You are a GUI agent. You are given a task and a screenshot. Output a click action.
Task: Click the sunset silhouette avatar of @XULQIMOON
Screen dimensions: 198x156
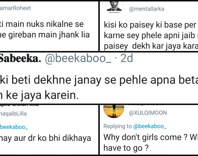coord(114,111)
